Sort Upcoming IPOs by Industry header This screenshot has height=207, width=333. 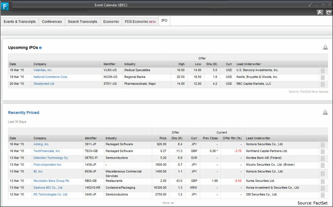click(x=130, y=64)
